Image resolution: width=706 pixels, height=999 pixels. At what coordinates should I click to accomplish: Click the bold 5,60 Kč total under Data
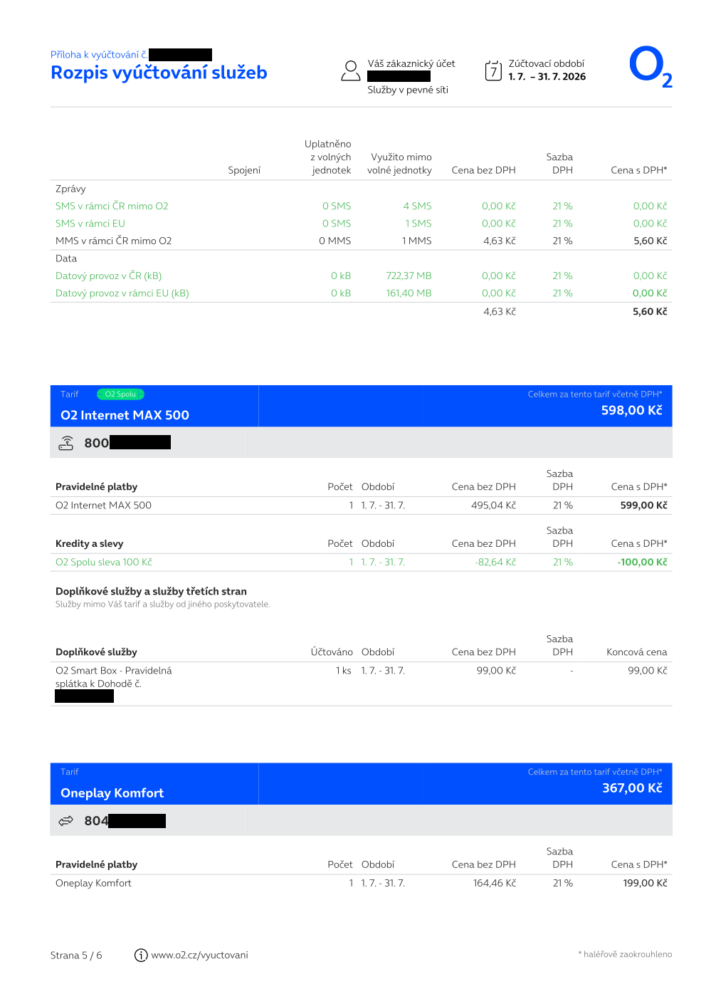(x=650, y=311)
